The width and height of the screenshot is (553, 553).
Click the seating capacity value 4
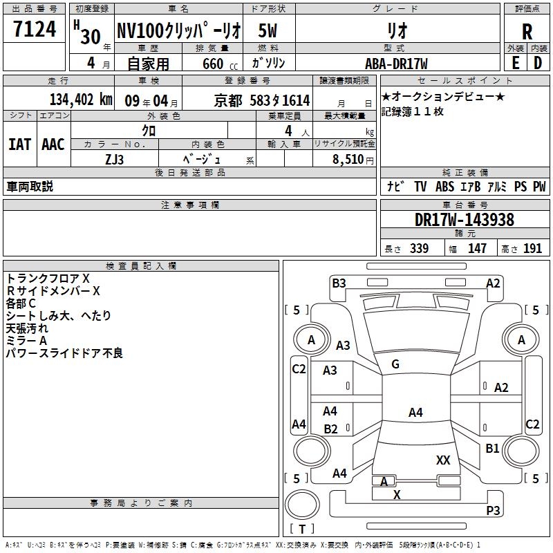point(288,131)
